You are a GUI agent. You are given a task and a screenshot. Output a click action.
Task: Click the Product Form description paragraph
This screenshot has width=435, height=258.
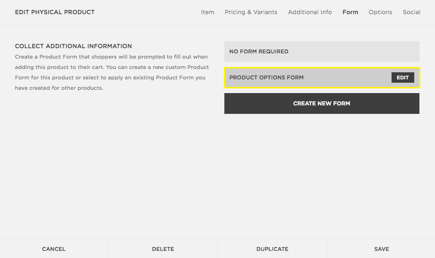(112, 72)
